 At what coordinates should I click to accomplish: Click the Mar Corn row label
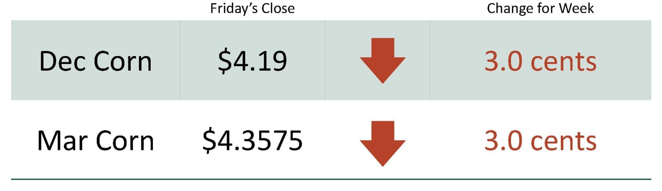(96, 141)
